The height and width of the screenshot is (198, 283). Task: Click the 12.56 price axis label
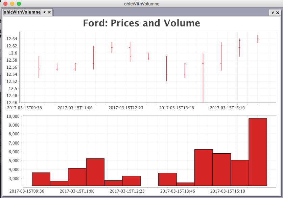click(x=12, y=67)
